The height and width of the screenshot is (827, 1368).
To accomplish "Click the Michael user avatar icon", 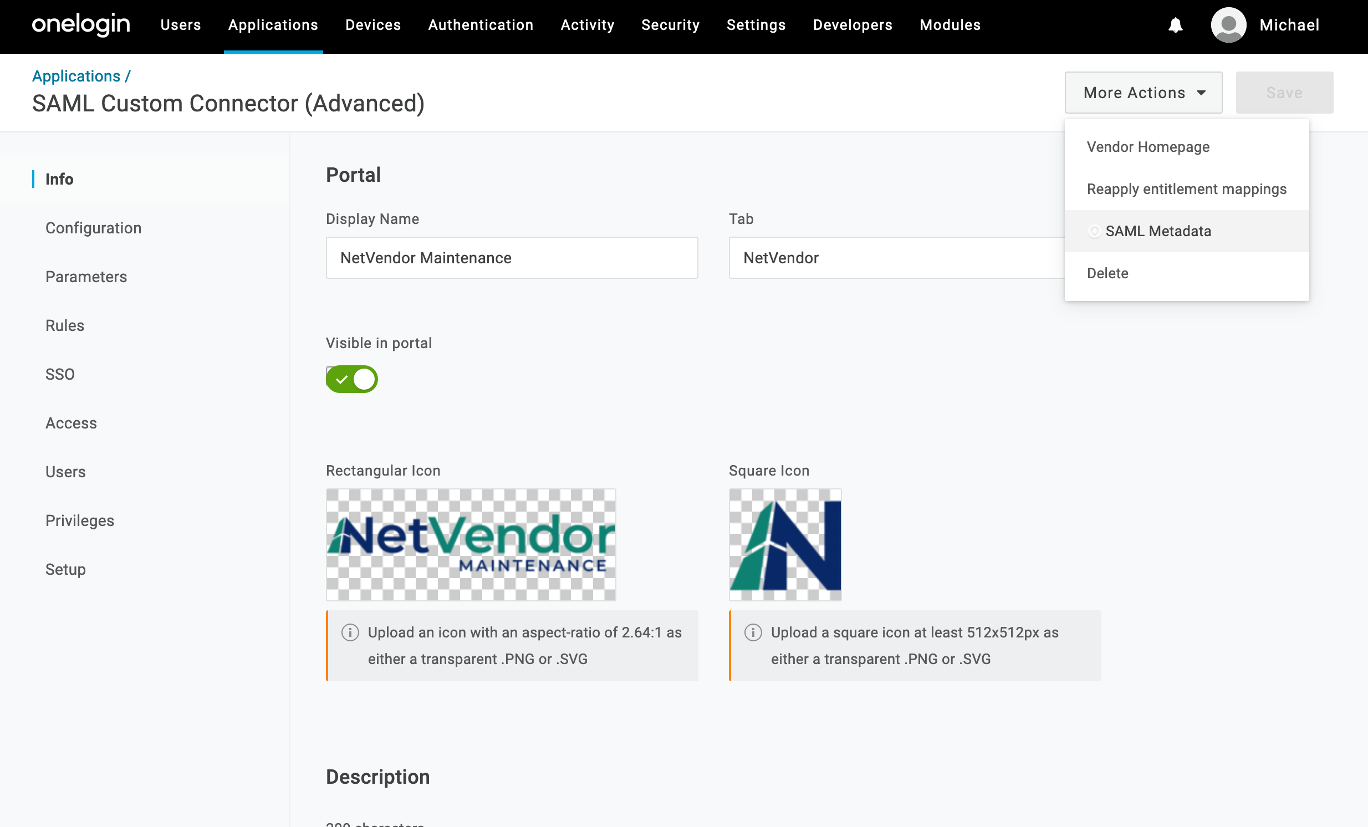I will point(1228,25).
